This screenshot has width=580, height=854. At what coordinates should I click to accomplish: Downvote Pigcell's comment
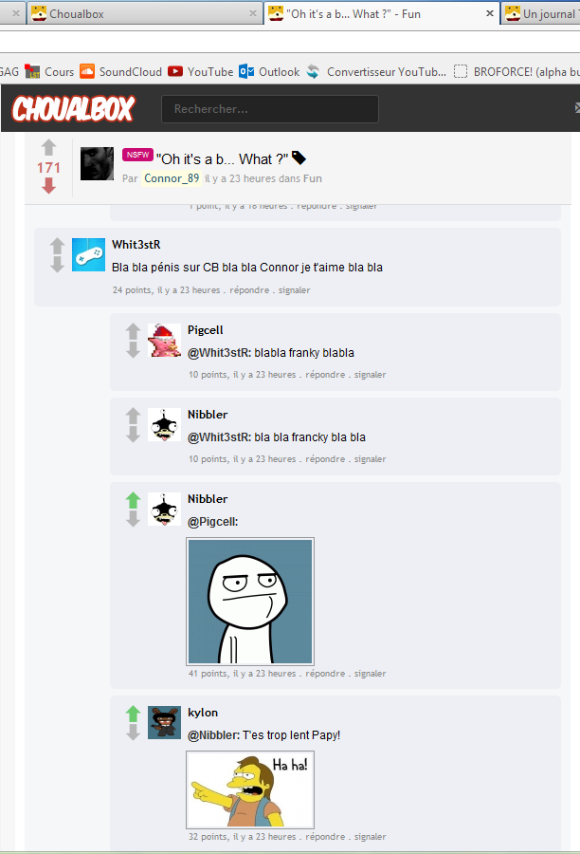(133, 350)
